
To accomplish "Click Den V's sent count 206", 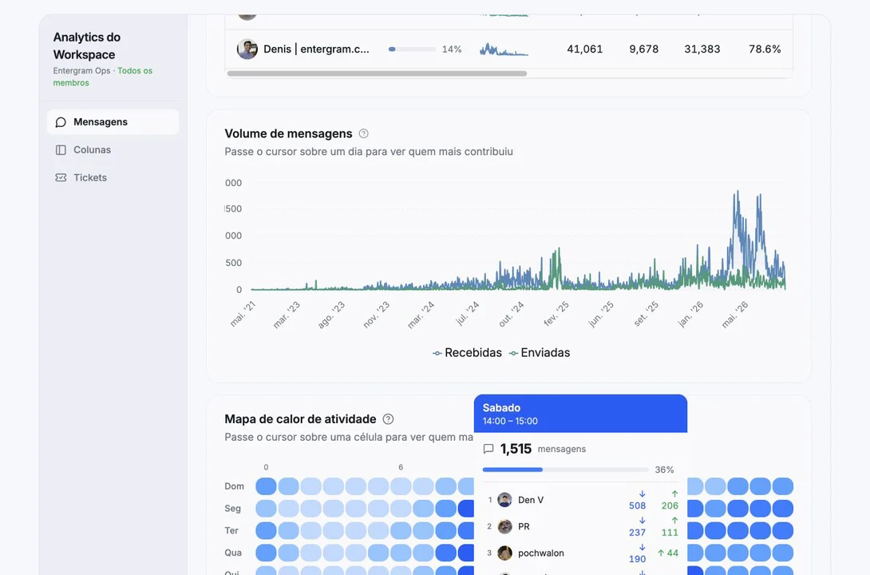I will (x=670, y=506).
